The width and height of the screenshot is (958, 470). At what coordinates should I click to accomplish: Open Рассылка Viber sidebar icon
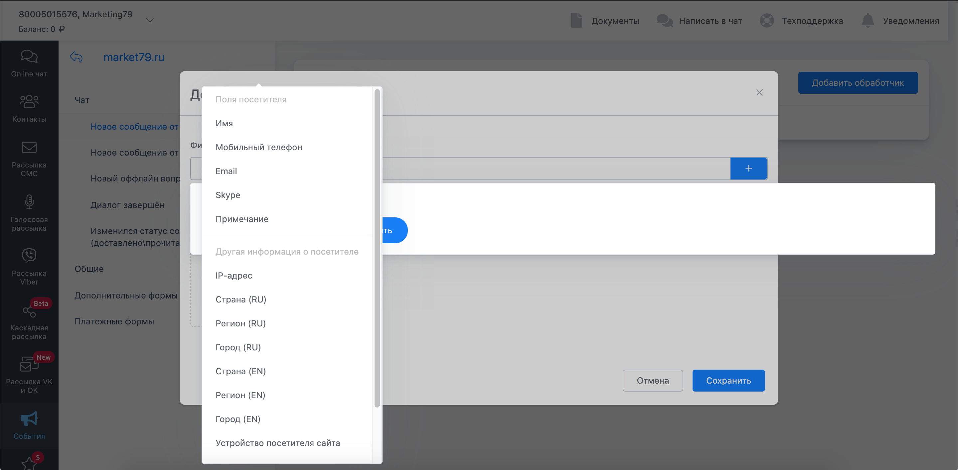pyautogui.click(x=29, y=256)
